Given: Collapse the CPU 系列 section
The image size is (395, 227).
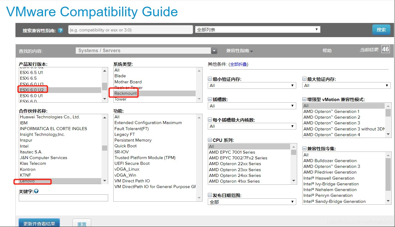Looking at the screenshot, I should point(210,140).
